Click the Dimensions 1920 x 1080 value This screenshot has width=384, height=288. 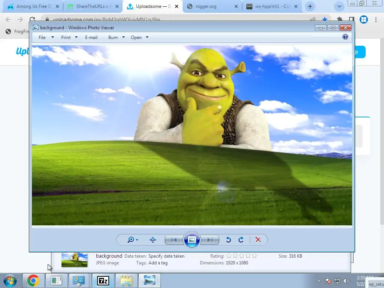[237, 263]
